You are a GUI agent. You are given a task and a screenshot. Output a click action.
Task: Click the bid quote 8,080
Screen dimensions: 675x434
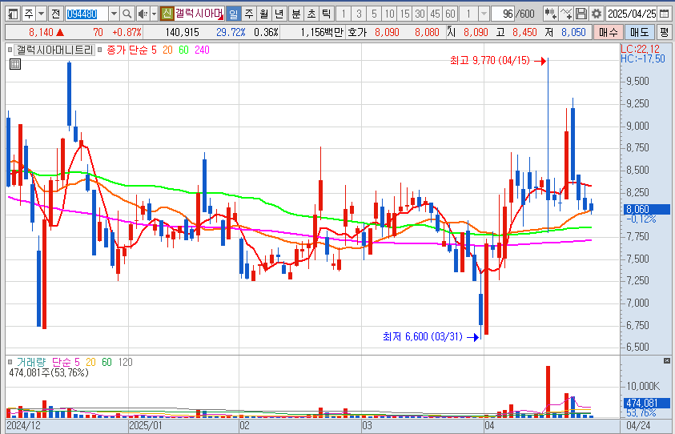click(x=427, y=32)
